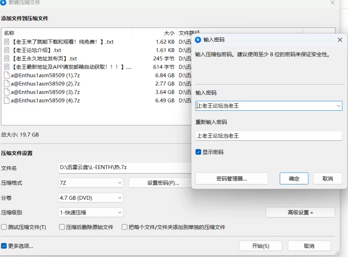Click the file icon of 【老王最新地址及APP请发邮箱自动获取】
The width and height of the screenshot is (348, 257).
[7, 67]
